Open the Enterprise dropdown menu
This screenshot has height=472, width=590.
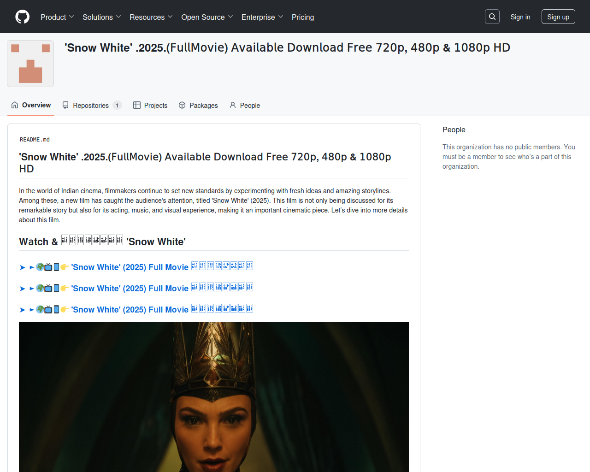click(x=262, y=17)
